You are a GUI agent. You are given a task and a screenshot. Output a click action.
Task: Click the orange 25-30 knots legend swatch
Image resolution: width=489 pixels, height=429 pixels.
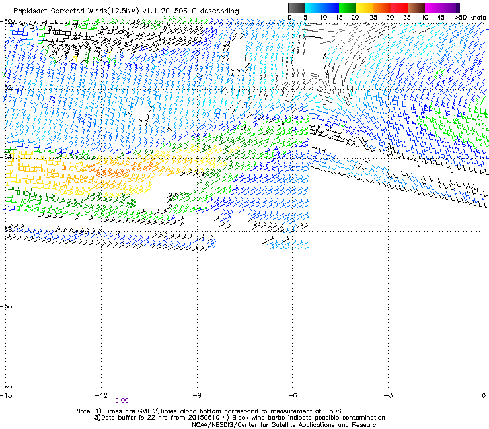point(382,8)
